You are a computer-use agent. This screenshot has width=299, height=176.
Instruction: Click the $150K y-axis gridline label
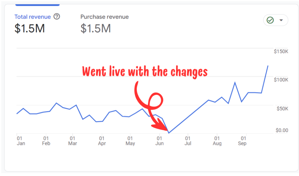point(281,51)
